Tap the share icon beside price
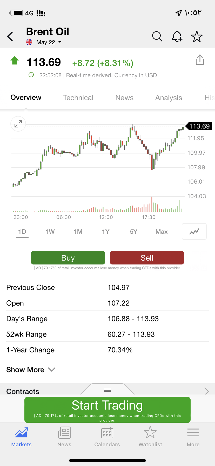 pos(200,60)
